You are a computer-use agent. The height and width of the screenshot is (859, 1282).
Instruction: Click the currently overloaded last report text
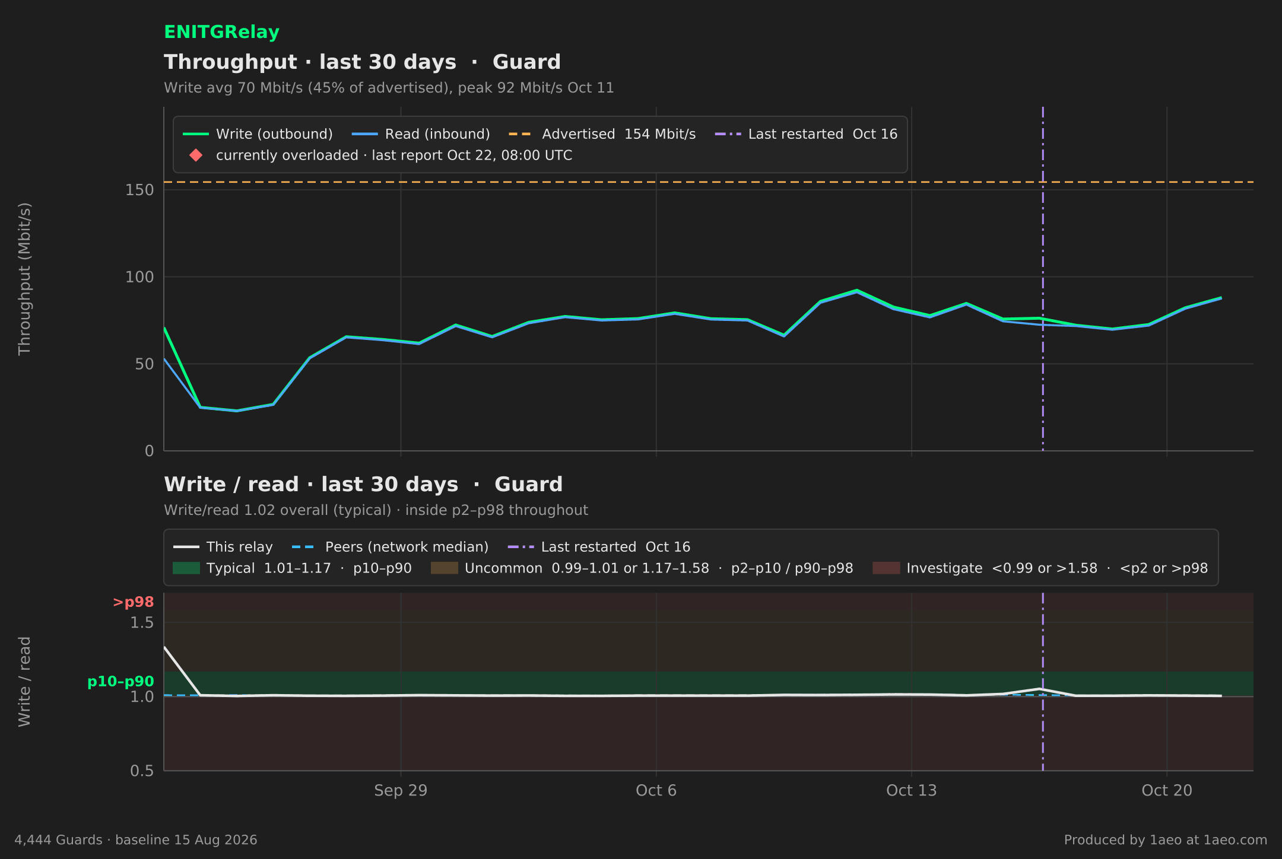[x=394, y=155]
